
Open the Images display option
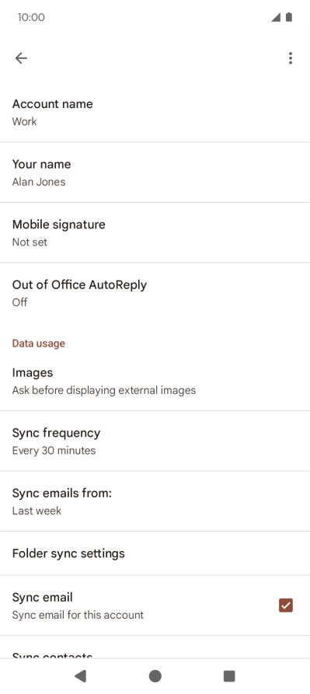[155, 381]
